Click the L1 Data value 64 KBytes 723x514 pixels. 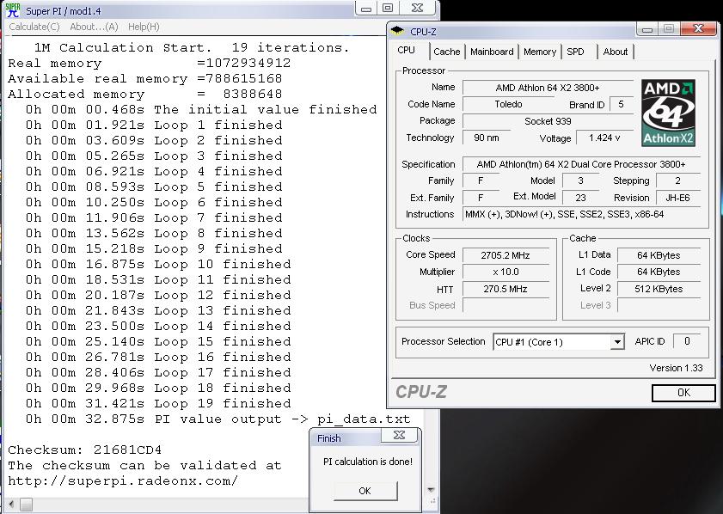pos(659,255)
